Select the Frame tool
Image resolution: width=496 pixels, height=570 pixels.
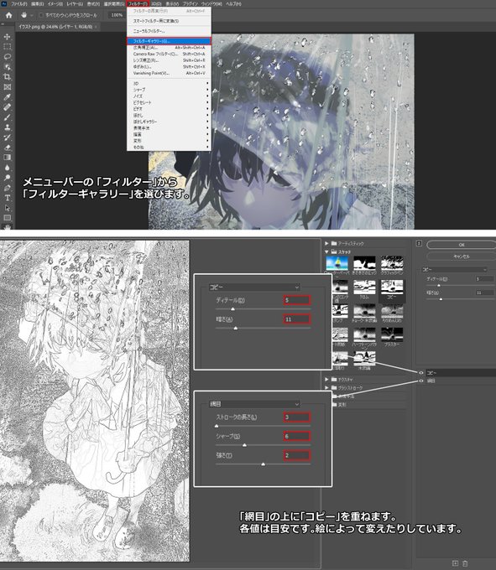pyautogui.click(x=7, y=87)
